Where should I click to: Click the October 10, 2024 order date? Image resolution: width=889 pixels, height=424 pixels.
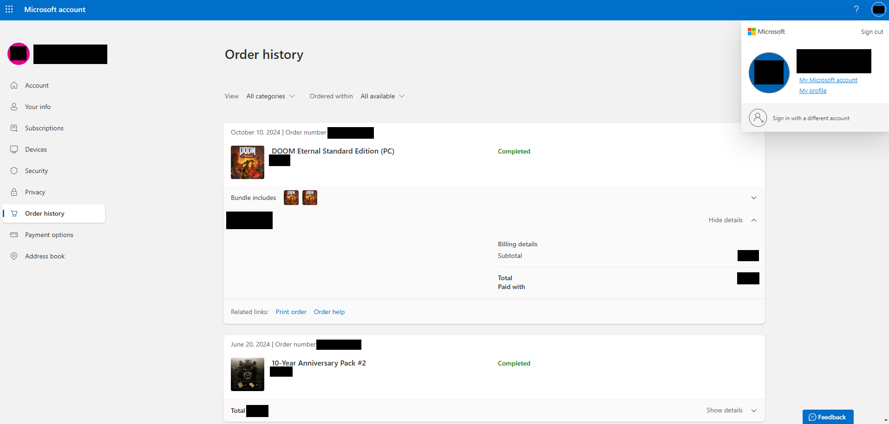tap(255, 132)
